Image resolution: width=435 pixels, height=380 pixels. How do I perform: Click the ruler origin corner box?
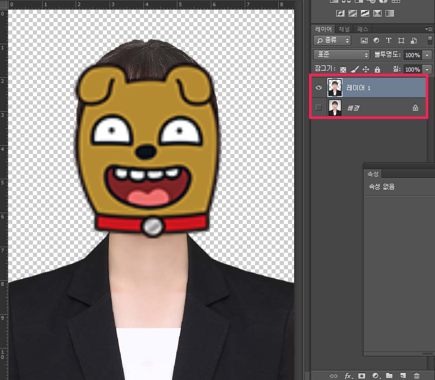click(x=4, y=4)
